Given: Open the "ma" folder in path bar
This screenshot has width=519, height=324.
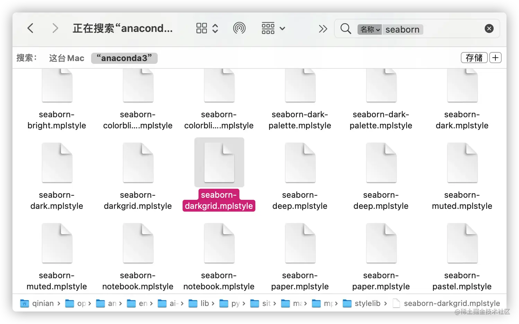Looking at the screenshot, I should tap(291, 304).
